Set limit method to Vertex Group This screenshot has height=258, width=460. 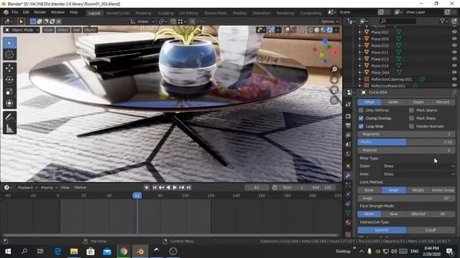pyautogui.click(x=443, y=190)
